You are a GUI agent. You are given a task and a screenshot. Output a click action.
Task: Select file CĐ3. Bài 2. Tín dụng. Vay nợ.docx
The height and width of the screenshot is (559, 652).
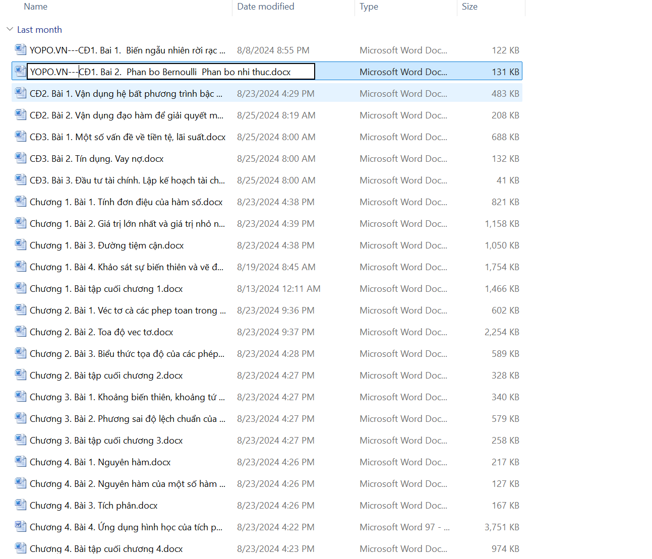(x=97, y=159)
